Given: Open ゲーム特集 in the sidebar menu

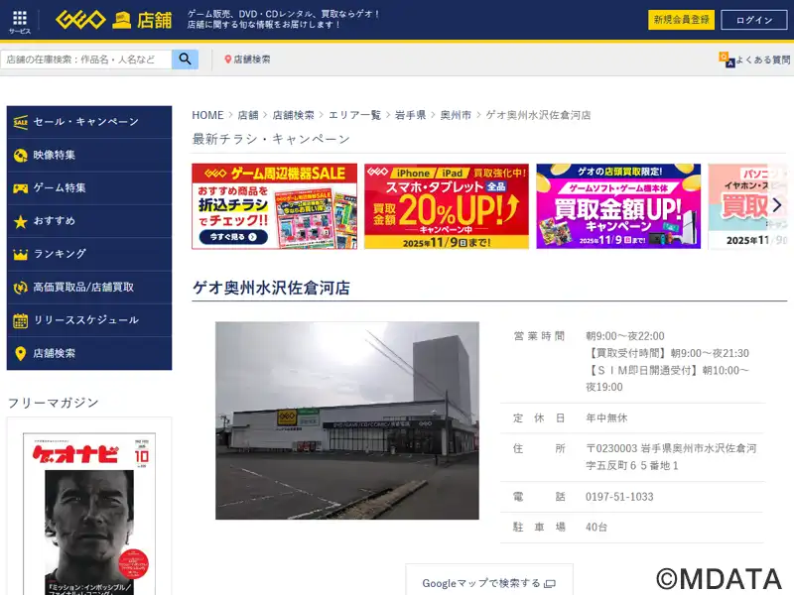Looking at the screenshot, I should click(x=89, y=187).
